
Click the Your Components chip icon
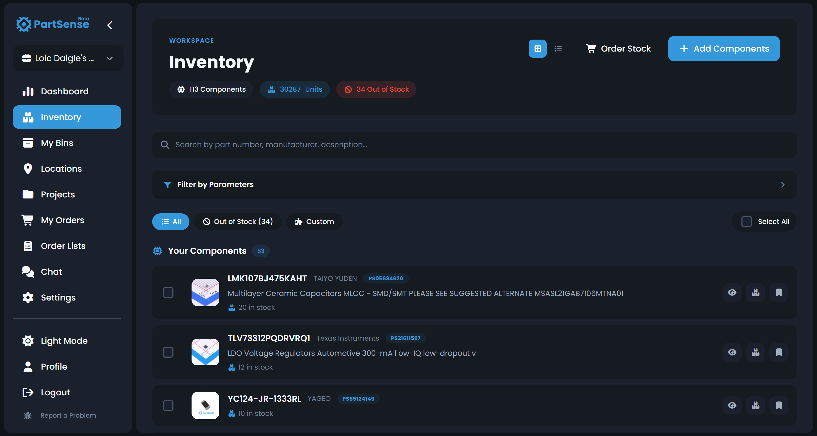point(157,251)
